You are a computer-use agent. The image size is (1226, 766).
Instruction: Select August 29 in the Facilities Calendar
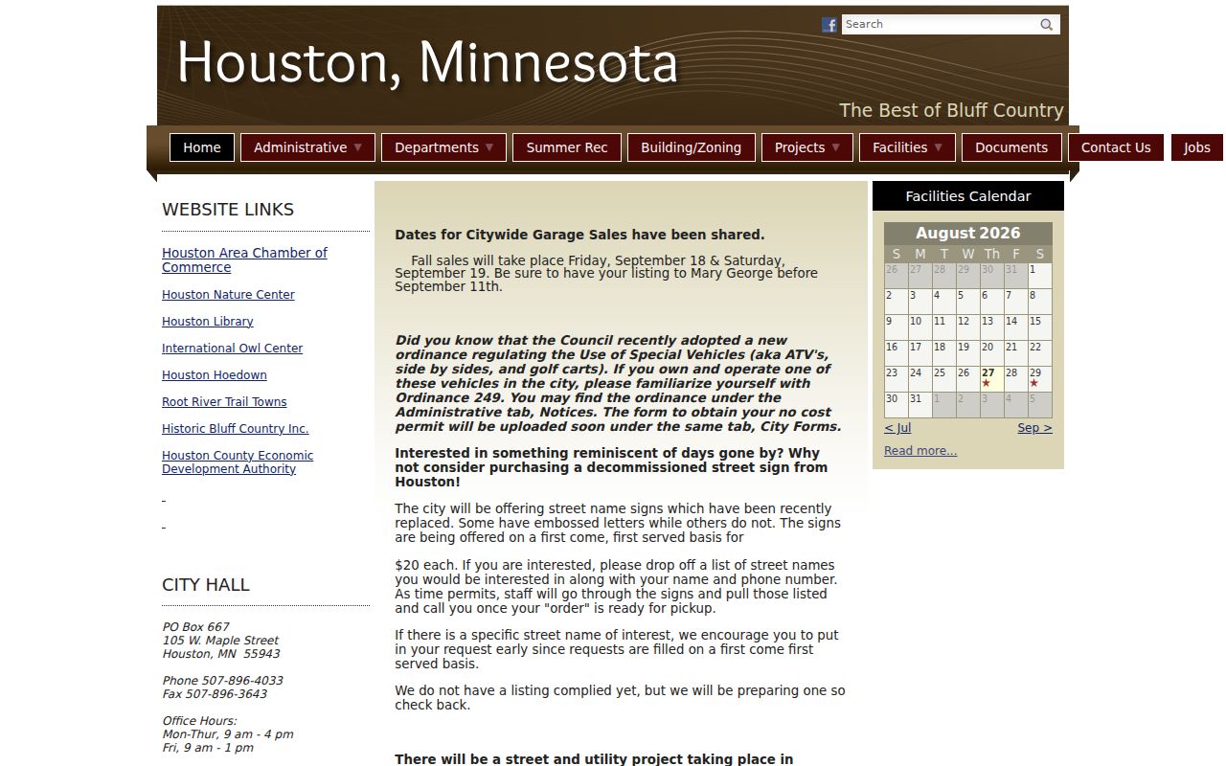(1039, 379)
